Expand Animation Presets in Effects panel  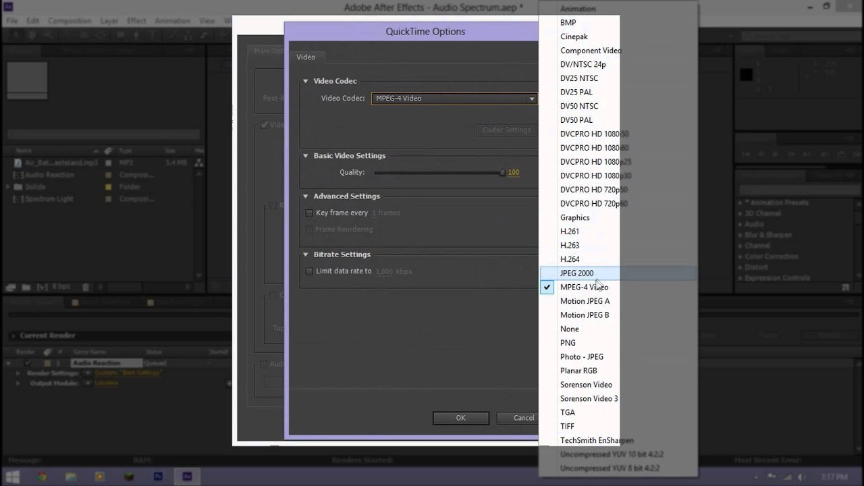coord(740,202)
